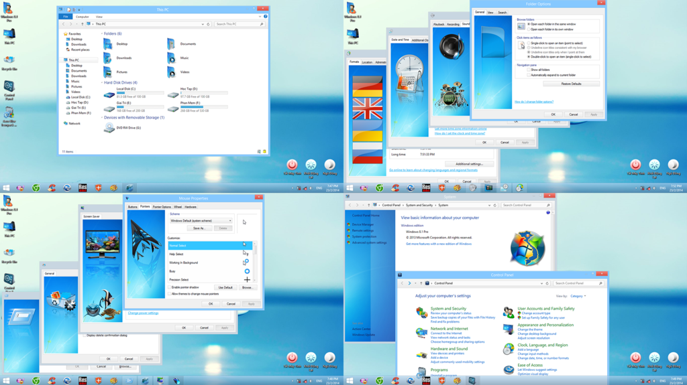Open the Documents folder icon
687x385 pixels.
pyautogui.click(x=171, y=44)
